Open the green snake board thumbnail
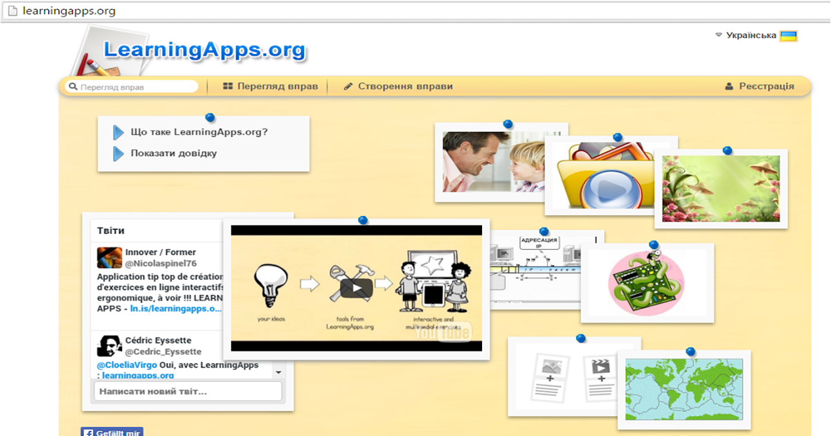Screen dimensions: 831x436 coord(647,282)
